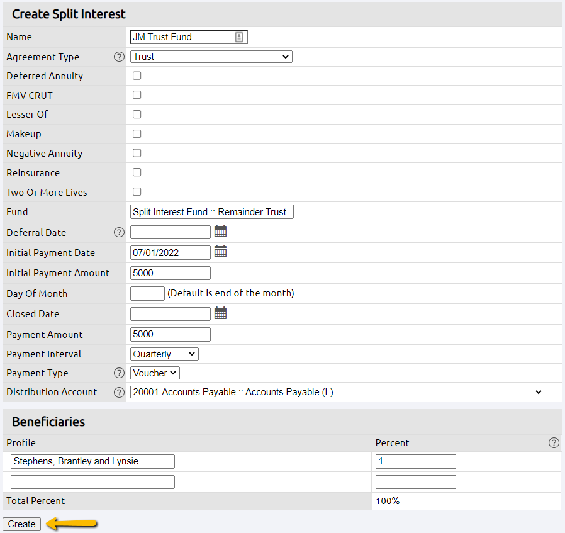Click the empty second beneficiary Profile field
Image resolution: width=565 pixels, height=533 pixels.
(92, 482)
